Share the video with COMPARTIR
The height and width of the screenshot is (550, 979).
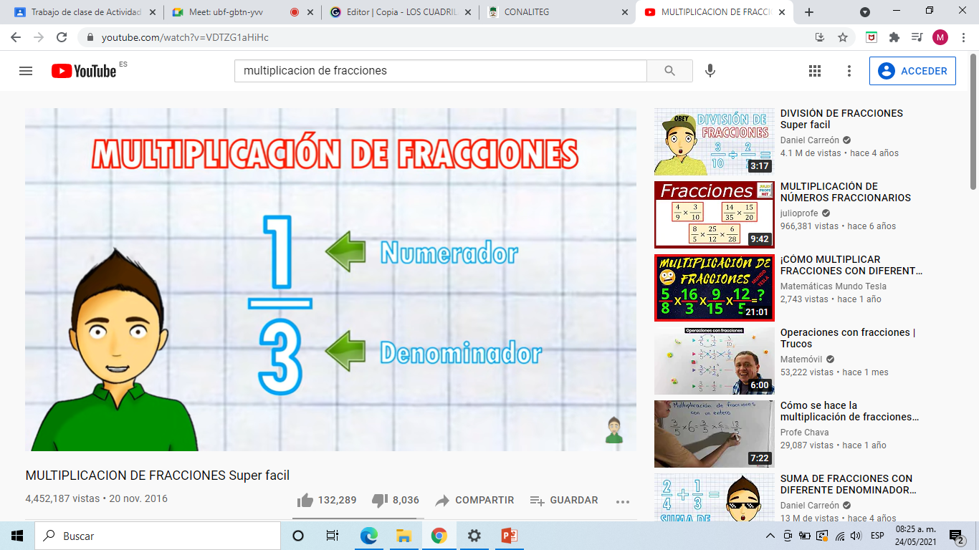coord(474,500)
